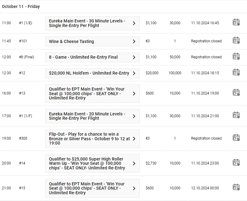The width and height of the screenshot is (247, 201).
Task: Add 11:00 Eureka Main Event to calendar
Action: 236,22
